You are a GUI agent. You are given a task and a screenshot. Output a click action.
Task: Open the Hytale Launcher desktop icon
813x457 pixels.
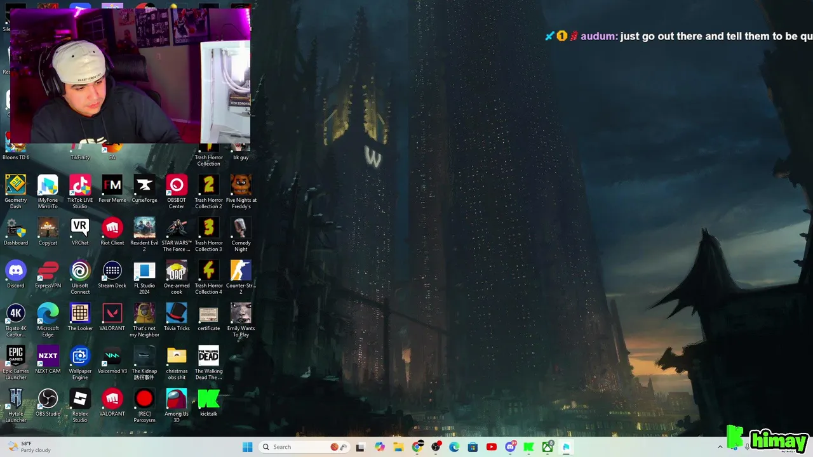pyautogui.click(x=16, y=405)
